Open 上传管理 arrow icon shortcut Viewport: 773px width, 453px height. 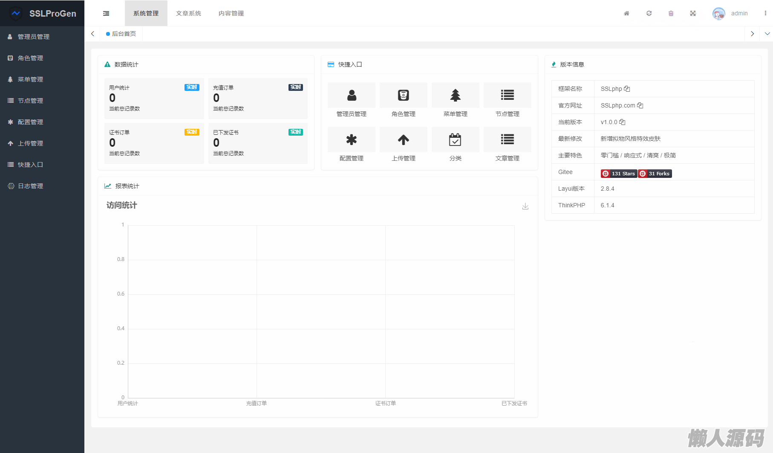tap(403, 139)
